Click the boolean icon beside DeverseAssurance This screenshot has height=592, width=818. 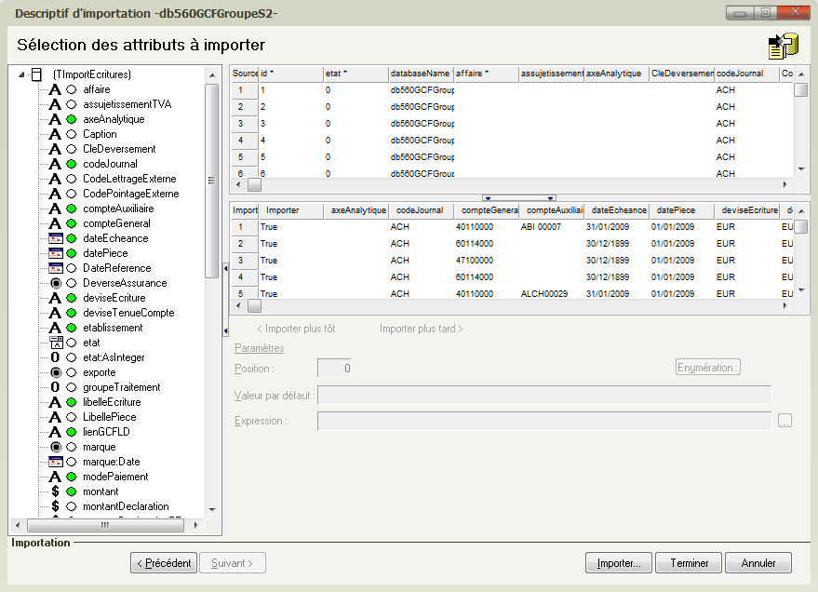55,283
